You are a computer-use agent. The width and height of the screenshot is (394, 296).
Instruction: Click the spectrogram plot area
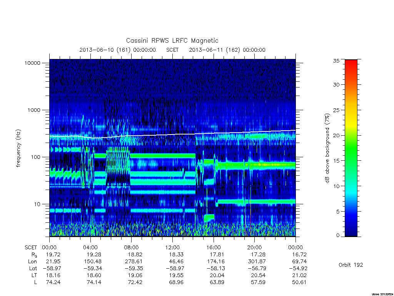172,148
